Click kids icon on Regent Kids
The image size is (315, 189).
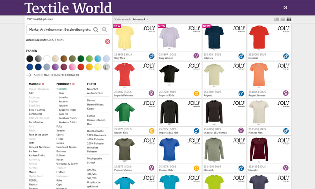tap(152, 131)
